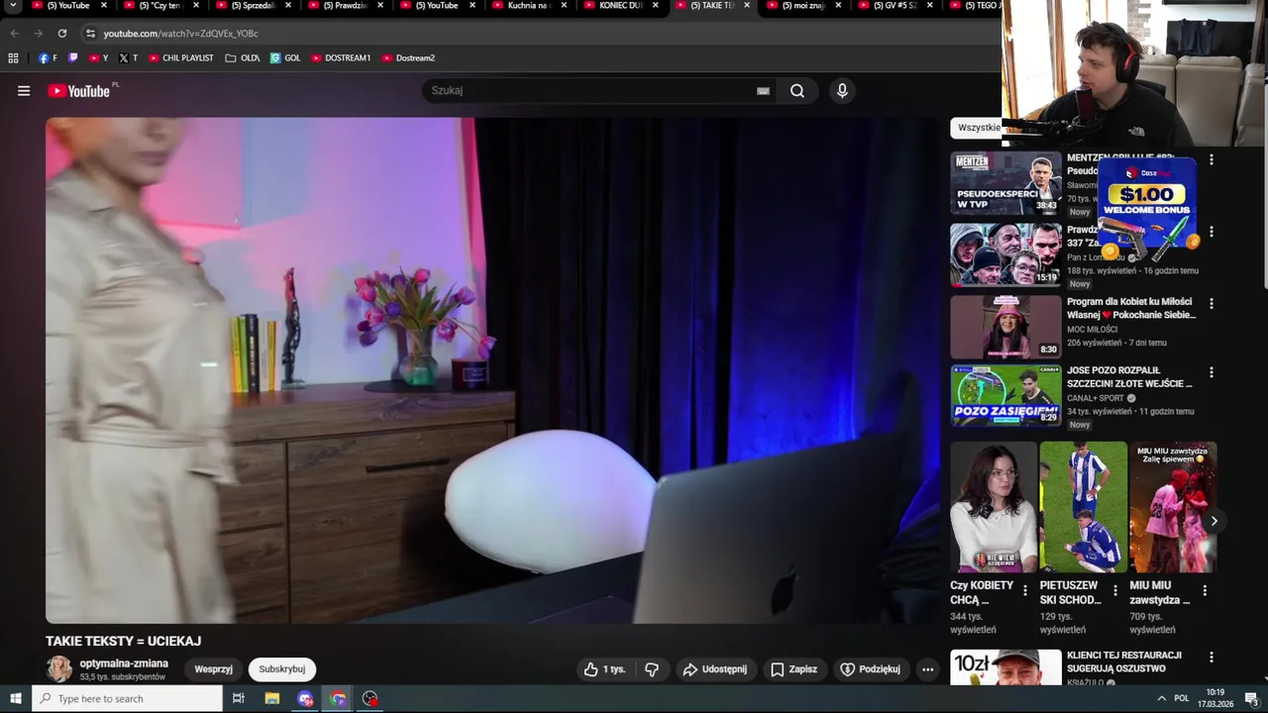Screen dimensions: 1268x713
Task: Open the Program dla Kobiet video title
Action: [1131, 308]
